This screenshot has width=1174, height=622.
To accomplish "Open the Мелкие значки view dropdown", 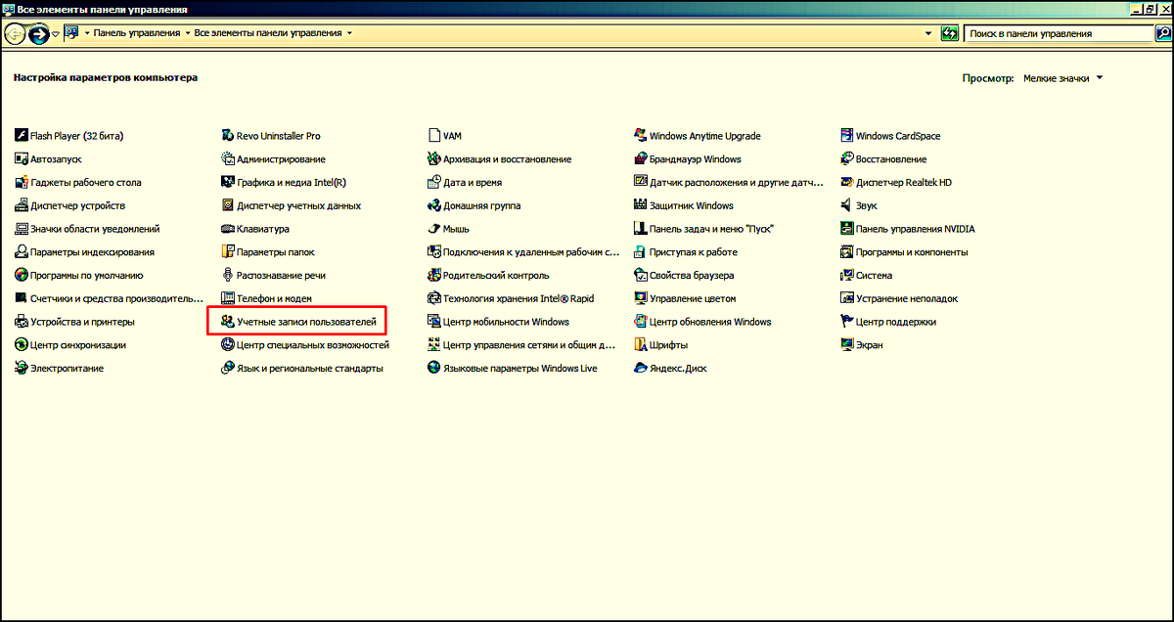I will (x=1063, y=78).
